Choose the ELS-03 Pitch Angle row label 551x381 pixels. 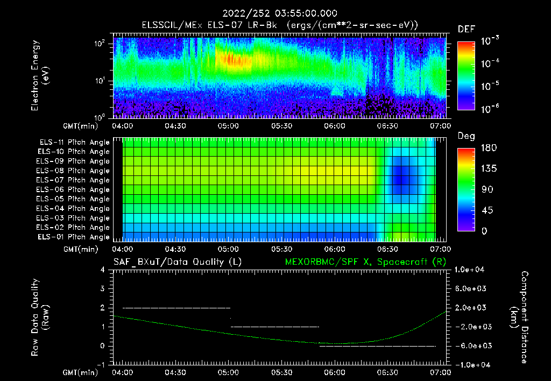point(73,218)
